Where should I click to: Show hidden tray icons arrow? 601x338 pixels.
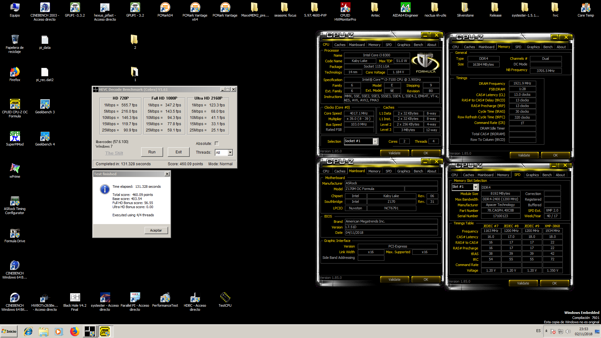click(x=546, y=331)
